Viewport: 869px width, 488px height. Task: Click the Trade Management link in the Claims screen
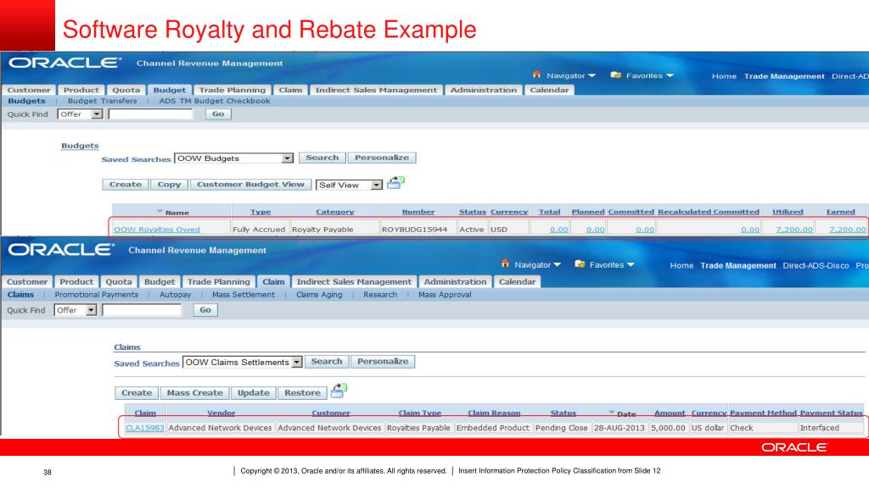[738, 265]
